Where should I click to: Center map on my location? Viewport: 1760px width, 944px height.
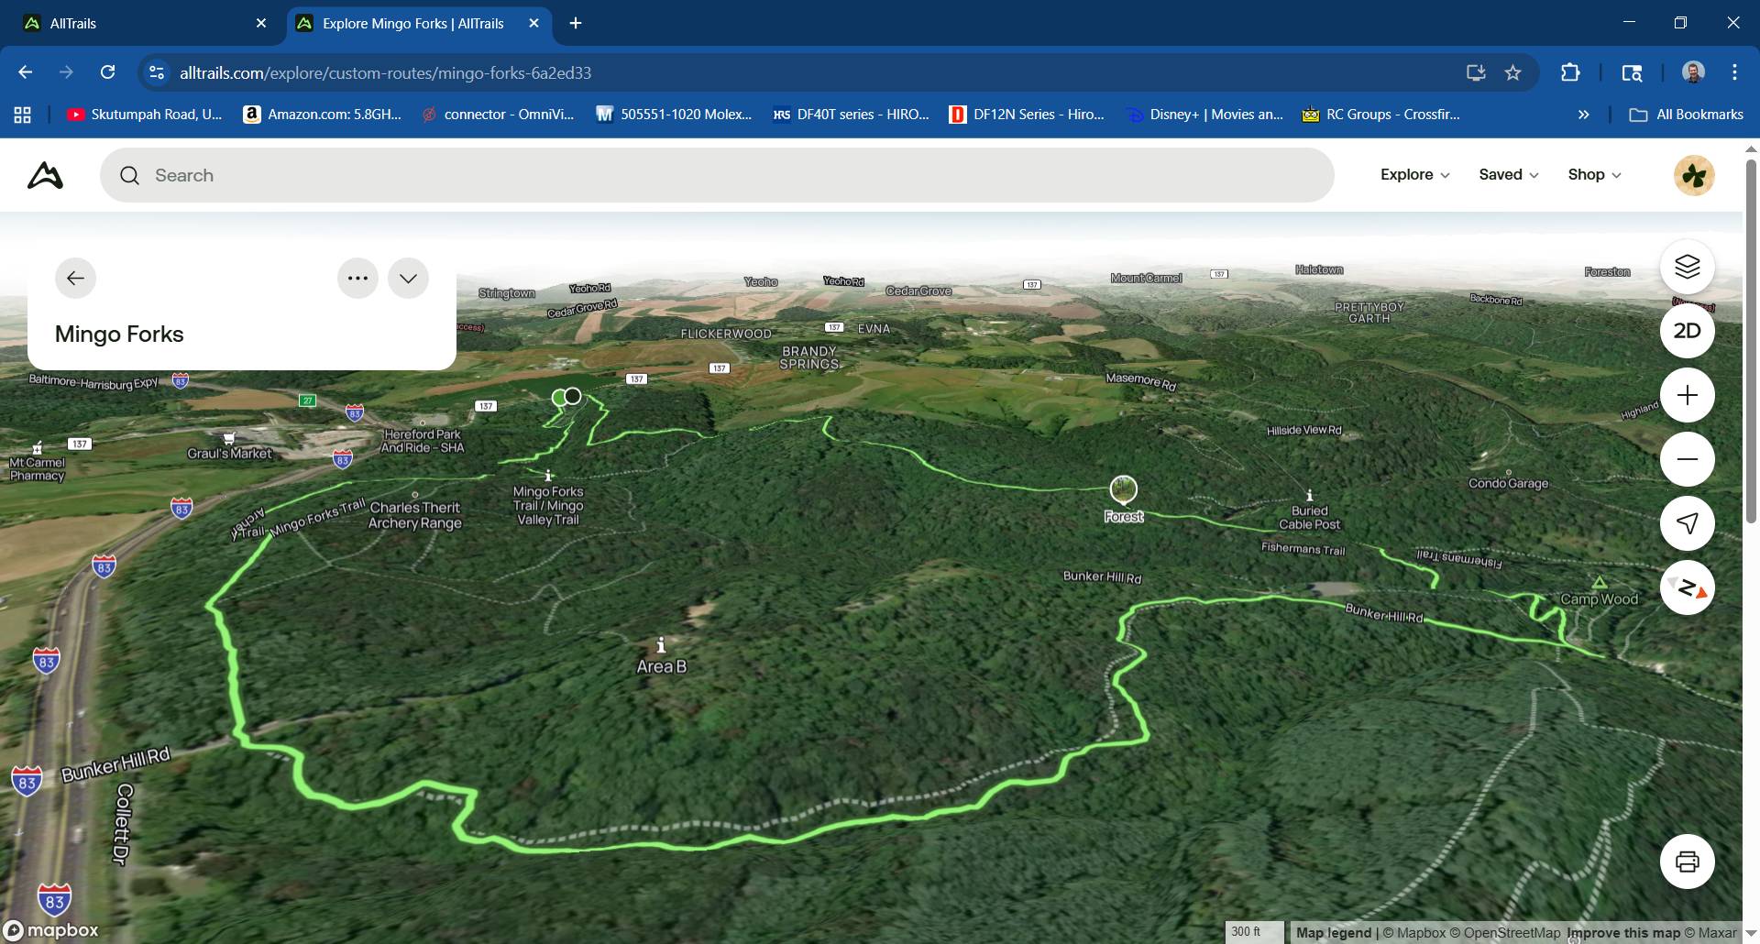(1687, 522)
